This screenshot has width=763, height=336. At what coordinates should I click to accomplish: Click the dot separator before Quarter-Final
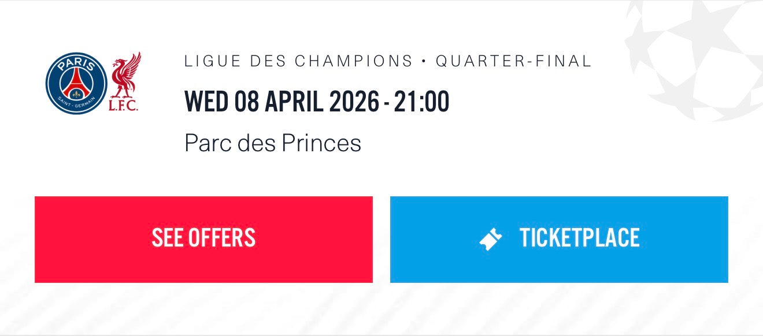(424, 61)
